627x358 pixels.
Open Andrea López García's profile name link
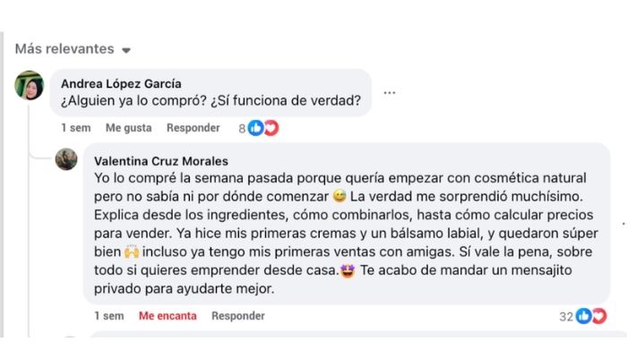[x=123, y=83]
